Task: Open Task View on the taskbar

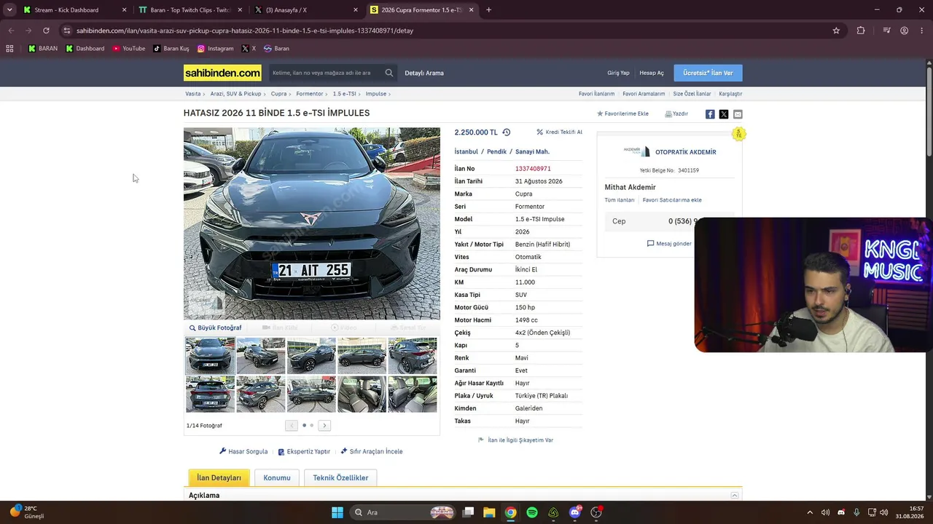Action: point(468,512)
